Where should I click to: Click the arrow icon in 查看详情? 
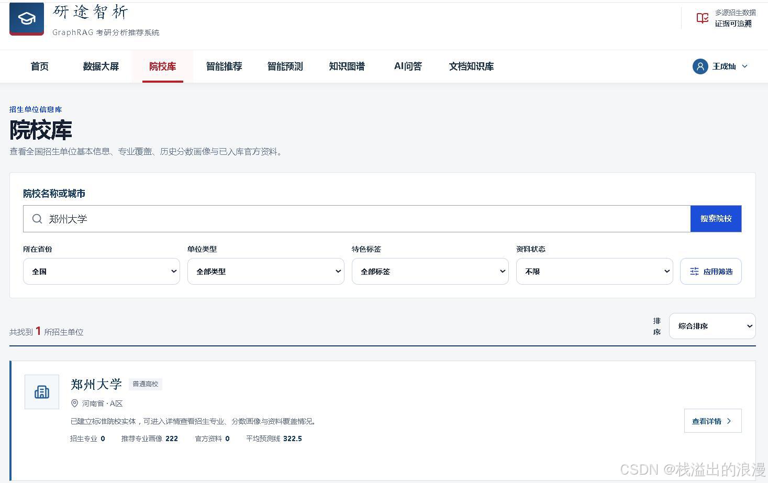(729, 421)
